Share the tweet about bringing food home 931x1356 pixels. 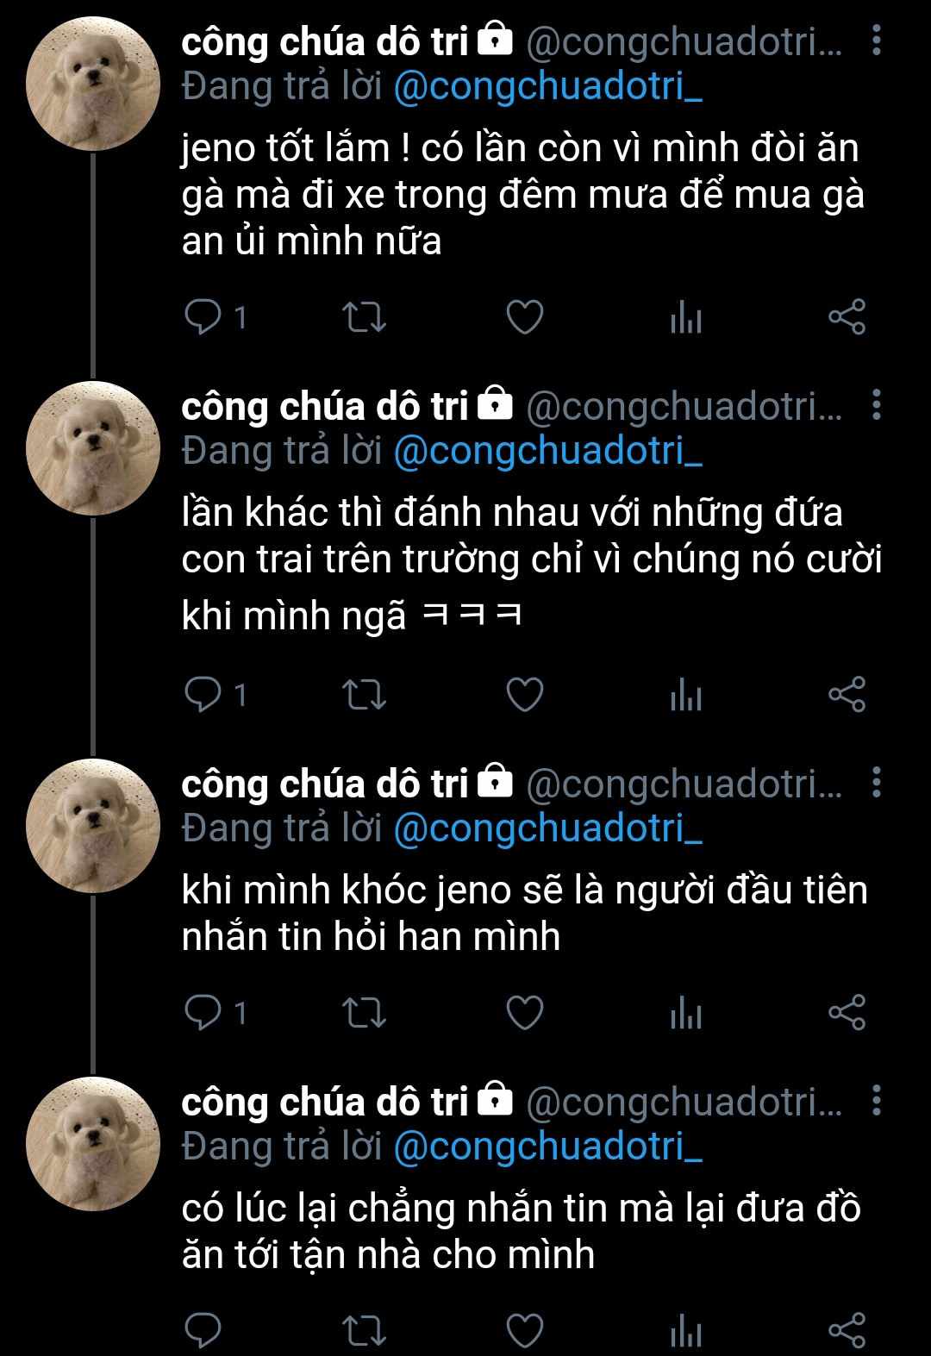click(x=847, y=1330)
